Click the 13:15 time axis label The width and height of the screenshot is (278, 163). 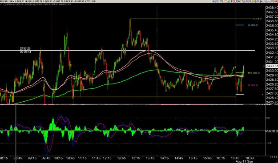pos(137,158)
